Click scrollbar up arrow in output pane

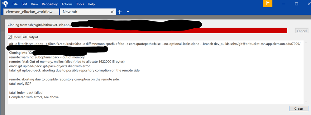[306, 43]
